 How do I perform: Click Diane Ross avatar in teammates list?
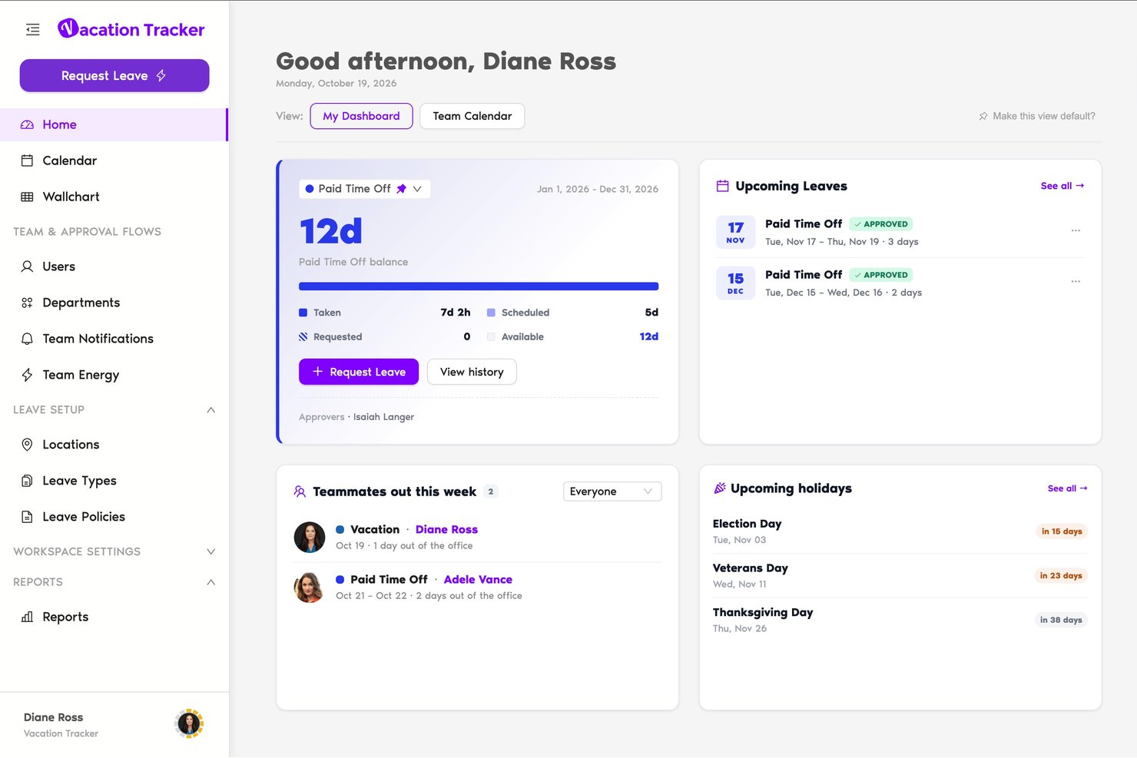point(310,538)
